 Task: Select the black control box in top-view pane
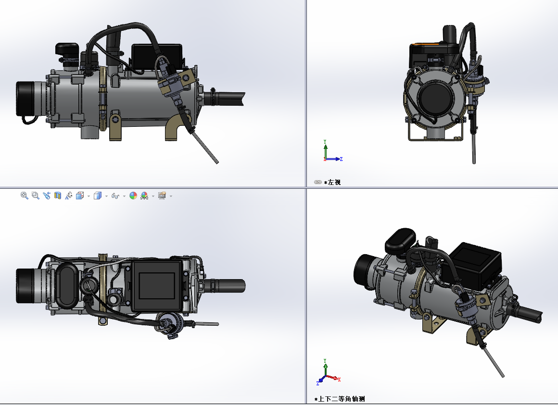(x=157, y=286)
